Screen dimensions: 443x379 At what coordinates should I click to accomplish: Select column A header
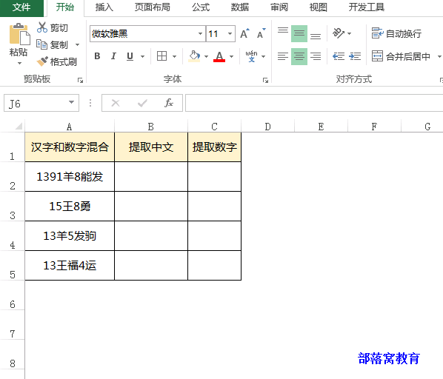70,127
